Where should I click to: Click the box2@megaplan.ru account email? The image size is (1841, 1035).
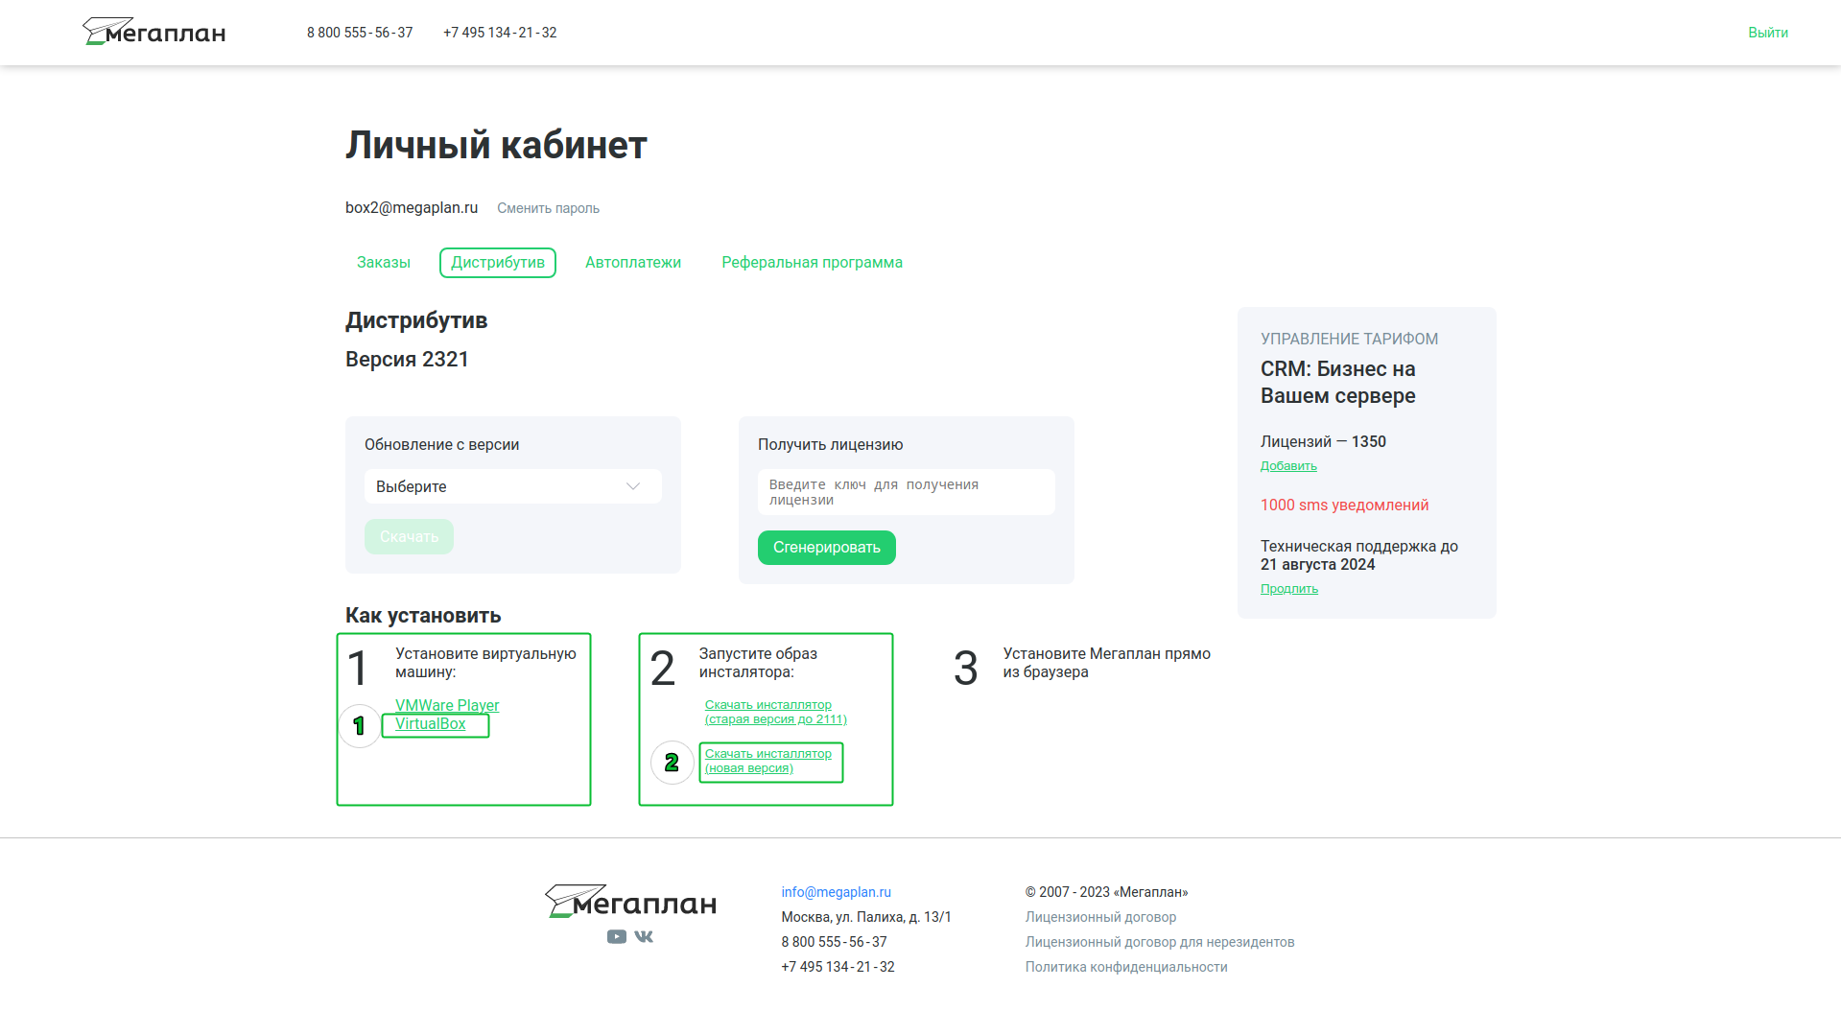(x=412, y=208)
